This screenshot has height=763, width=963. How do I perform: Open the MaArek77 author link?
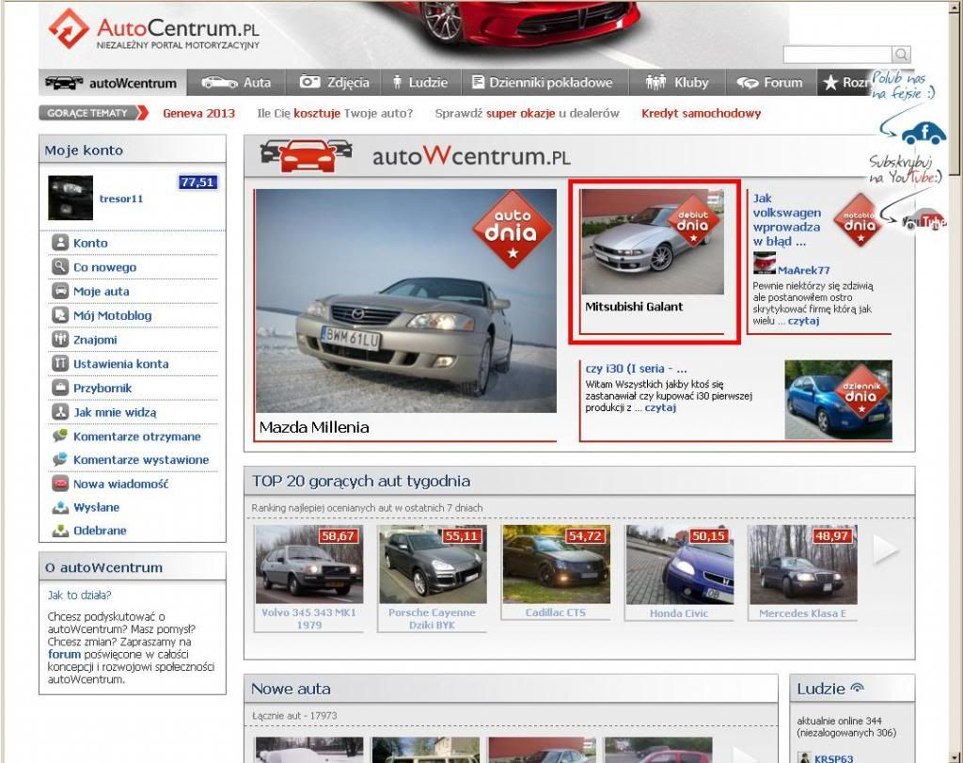[x=803, y=270]
